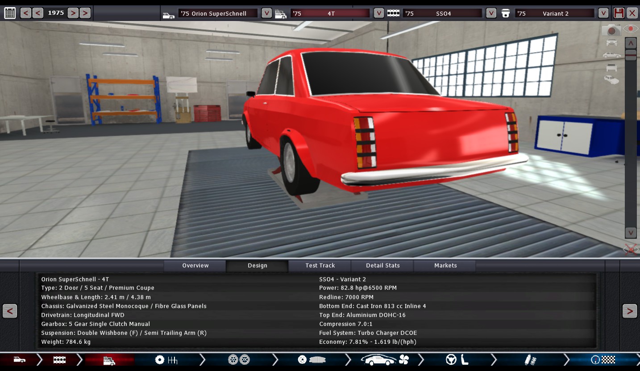This screenshot has width=640, height=371.
Task: Click the 'Bottom End: Cast Iron 813 cc Inline 4' line
Action: (373, 306)
